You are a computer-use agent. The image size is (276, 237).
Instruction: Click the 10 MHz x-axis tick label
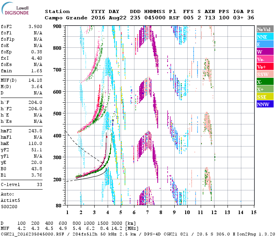click(187, 213)
